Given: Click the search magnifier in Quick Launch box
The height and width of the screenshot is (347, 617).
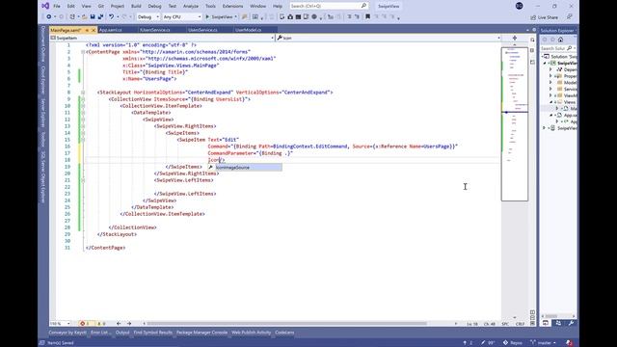Looking at the screenshot, I should click(363, 6).
